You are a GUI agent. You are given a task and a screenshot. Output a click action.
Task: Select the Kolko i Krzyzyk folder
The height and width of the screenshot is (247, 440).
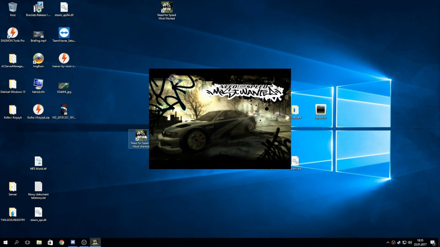pyautogui.click(x=13, y=111)
